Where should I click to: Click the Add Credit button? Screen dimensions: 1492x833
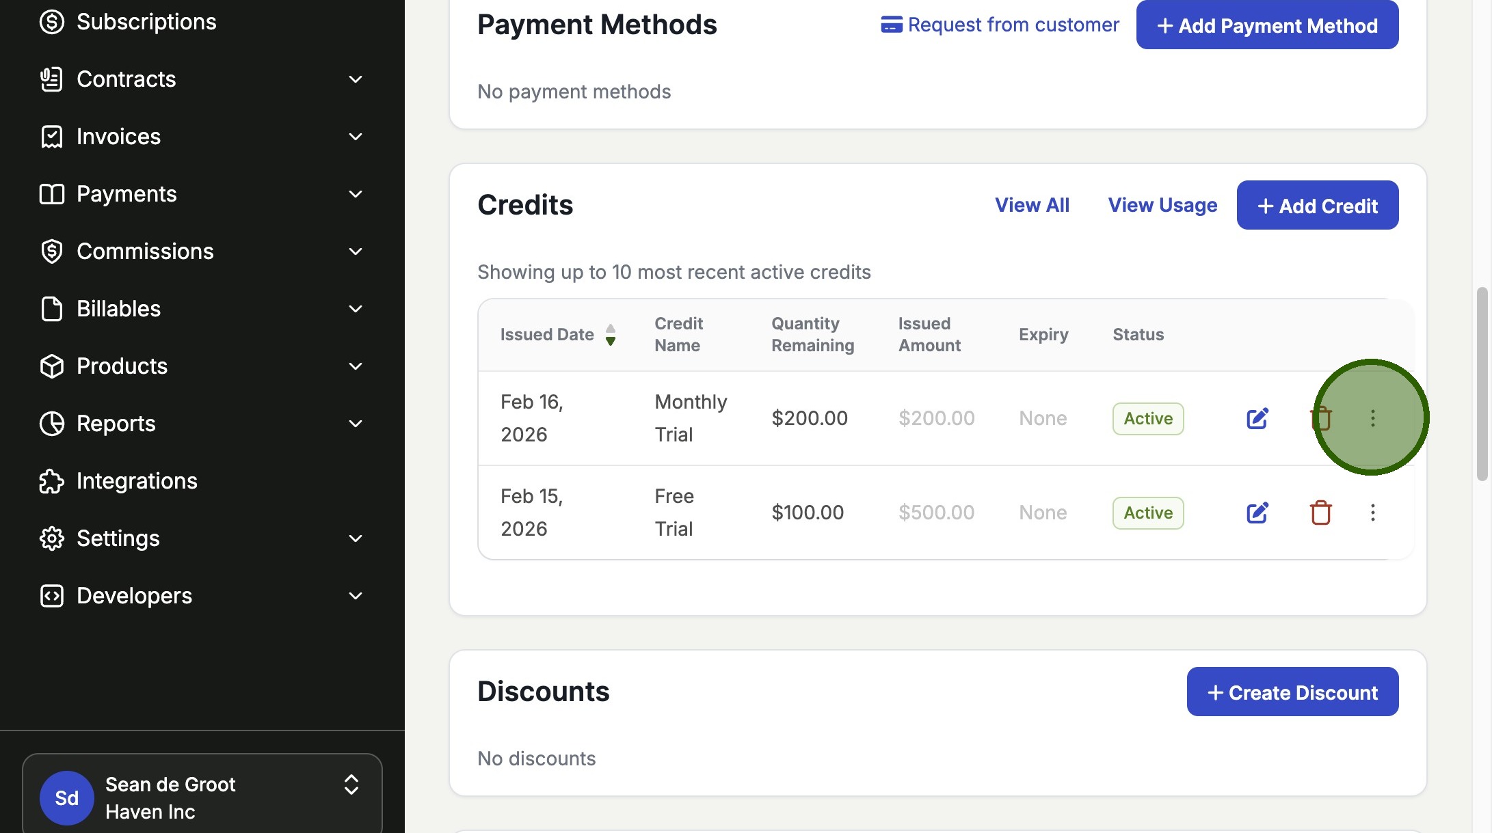click(1317, 206)
